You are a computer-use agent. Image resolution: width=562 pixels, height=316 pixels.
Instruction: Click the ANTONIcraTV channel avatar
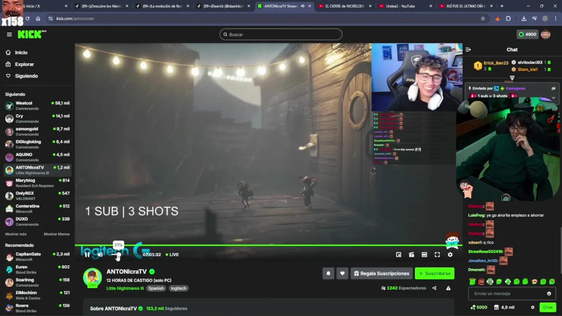pyautogui.click(x=92, y=277)
